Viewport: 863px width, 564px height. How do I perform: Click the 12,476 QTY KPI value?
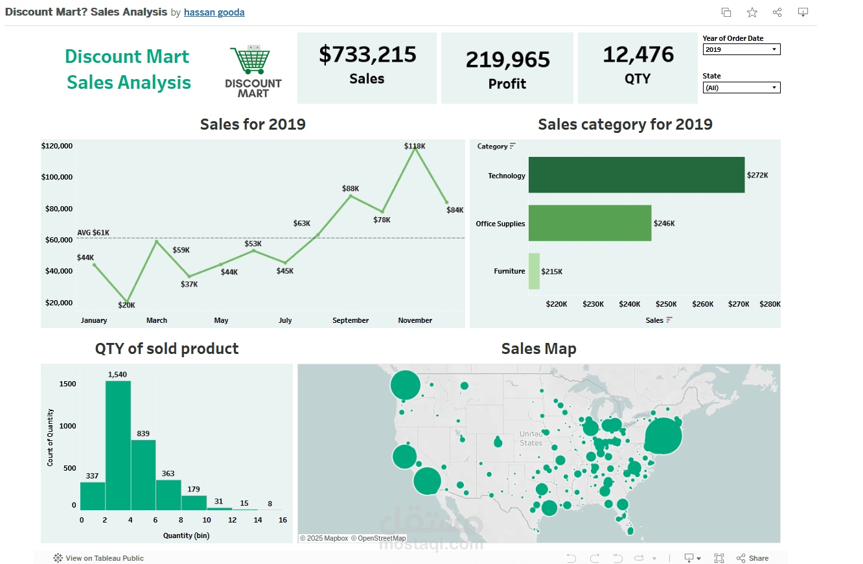click(638, 54)
